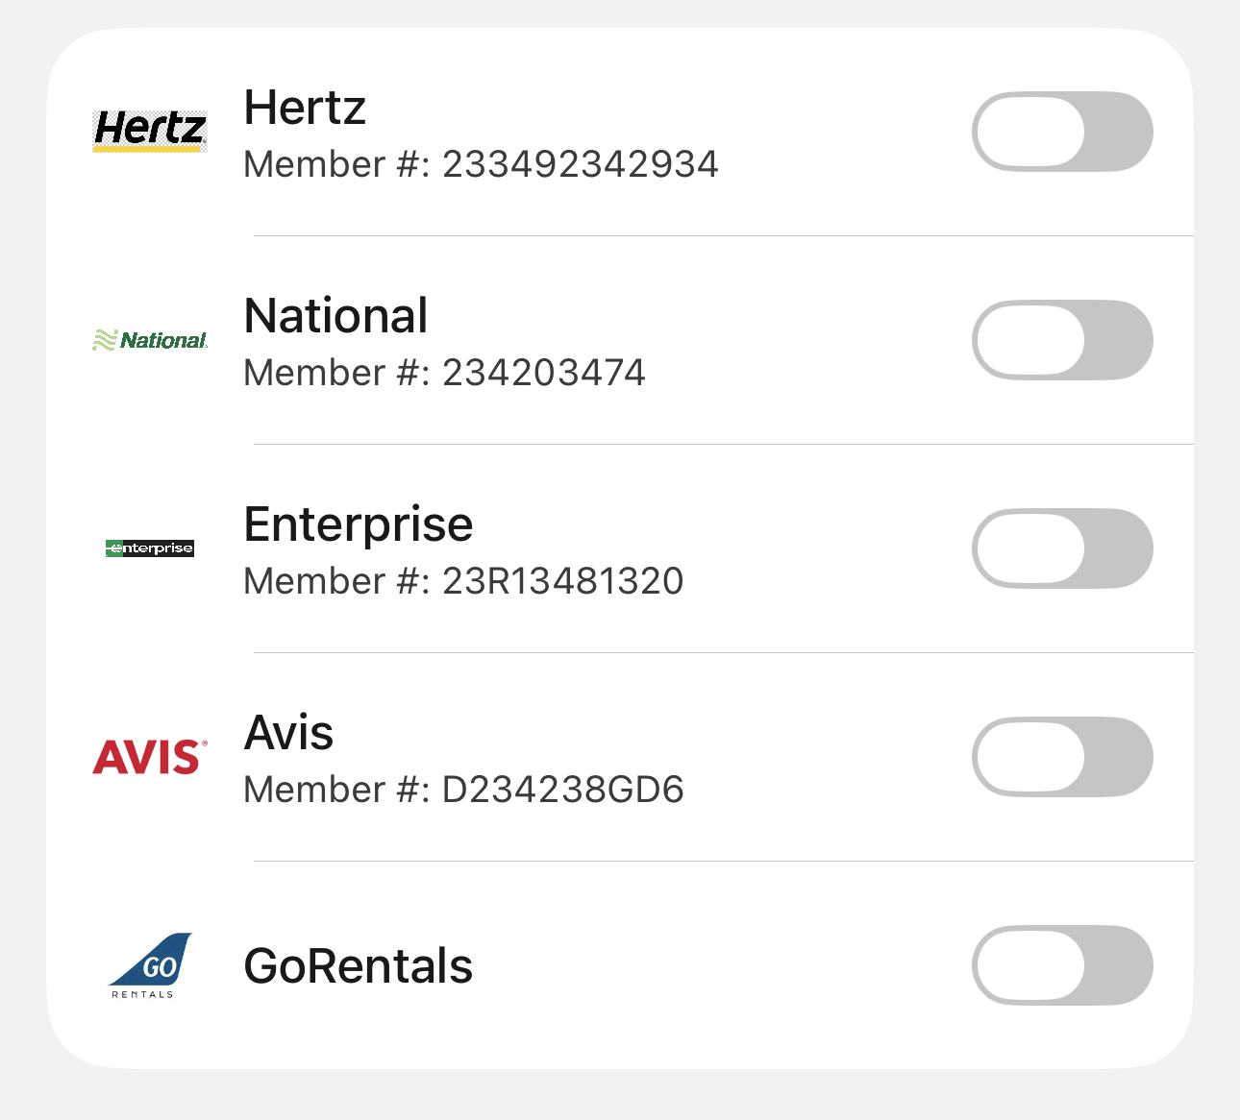Viewport: 1240px width, 1120px height.
Task: Click the Hertz logo
Action: 149,131
